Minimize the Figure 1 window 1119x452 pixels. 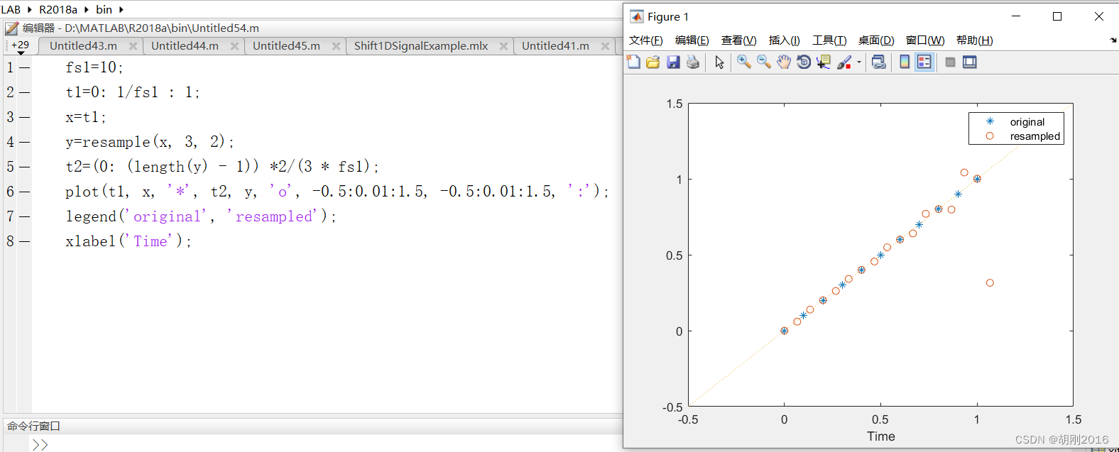coord(1016,16)
